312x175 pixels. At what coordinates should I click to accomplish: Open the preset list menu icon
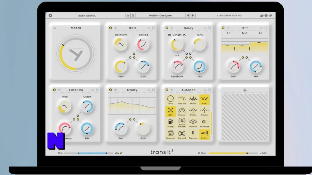[128, 15]
